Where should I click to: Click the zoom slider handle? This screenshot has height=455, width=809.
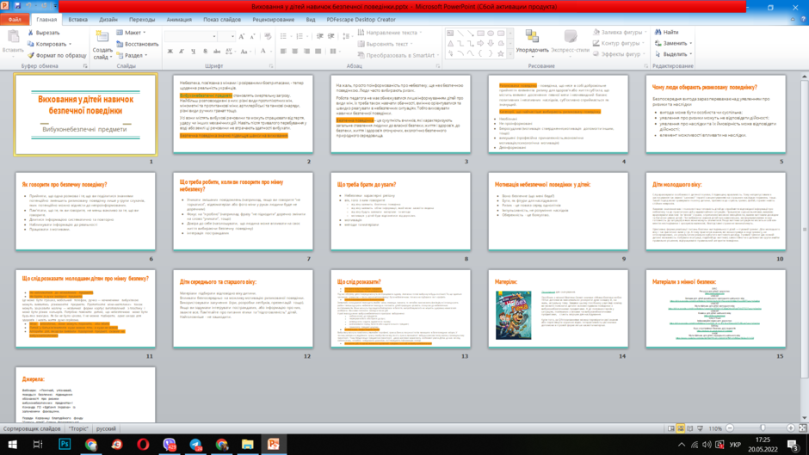coord(763,428)
